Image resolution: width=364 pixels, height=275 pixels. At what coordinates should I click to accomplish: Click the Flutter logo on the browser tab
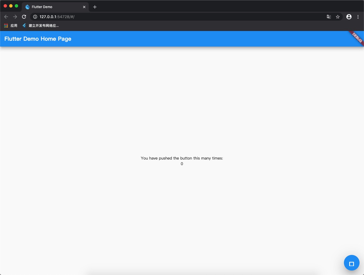coord(27,7)
